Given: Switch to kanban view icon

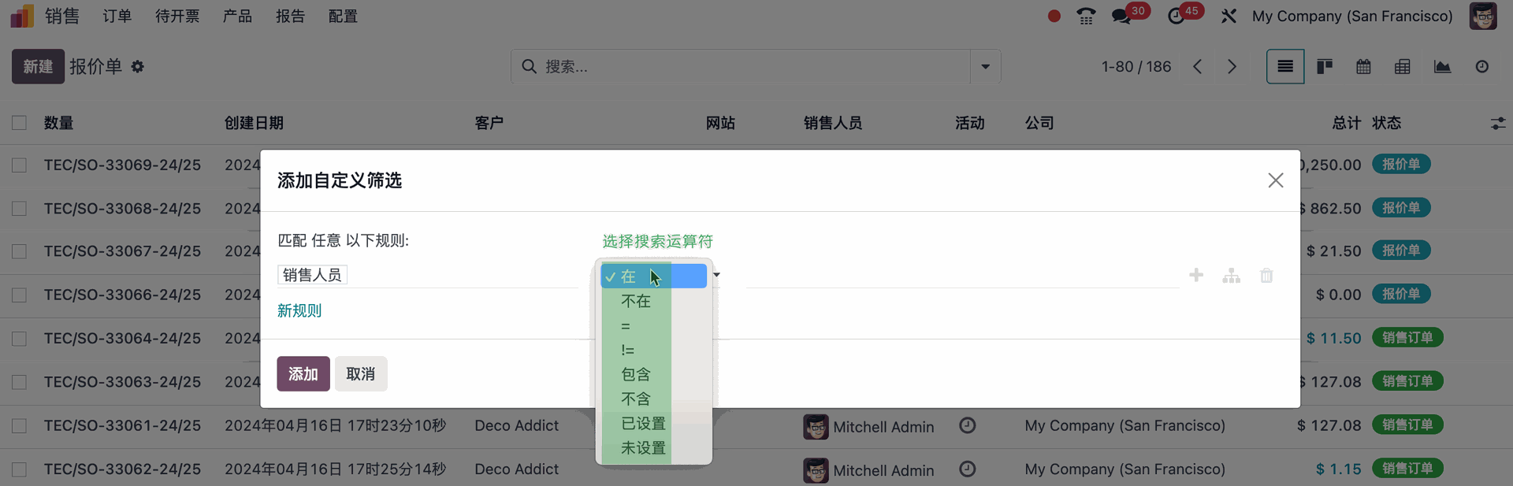Looking at the screenshot, I should (x=1325, y=67).
